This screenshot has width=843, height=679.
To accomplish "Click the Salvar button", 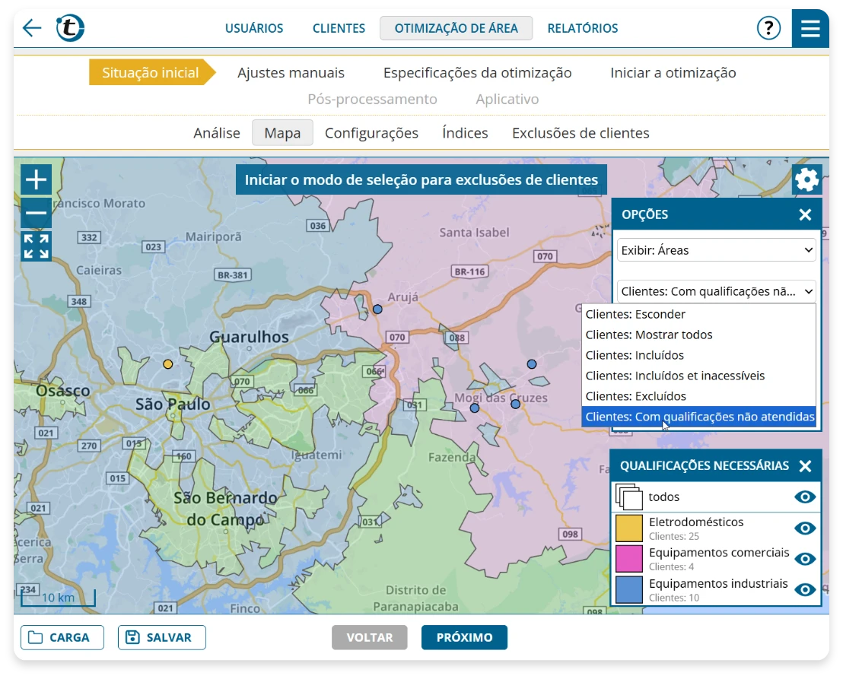I will click(x=162, y=638).
